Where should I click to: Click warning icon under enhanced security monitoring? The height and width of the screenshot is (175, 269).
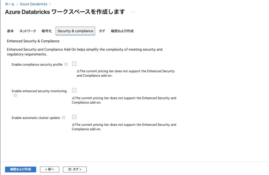point(73,98)
